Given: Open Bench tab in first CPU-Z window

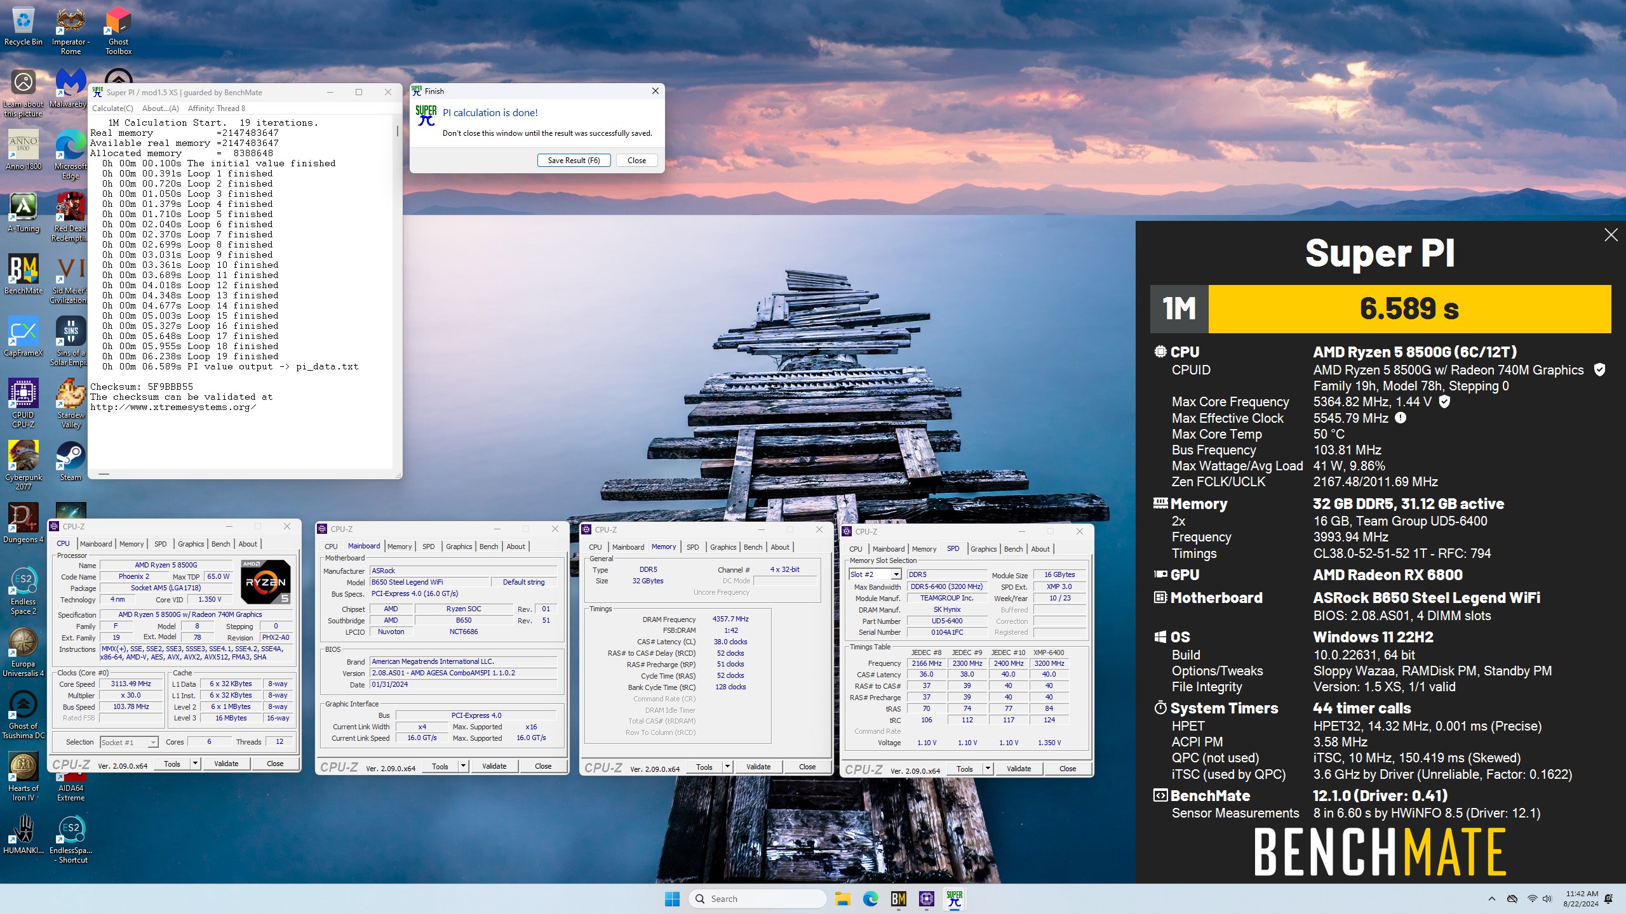Looking at the screenshot, I should click(220, 544).
